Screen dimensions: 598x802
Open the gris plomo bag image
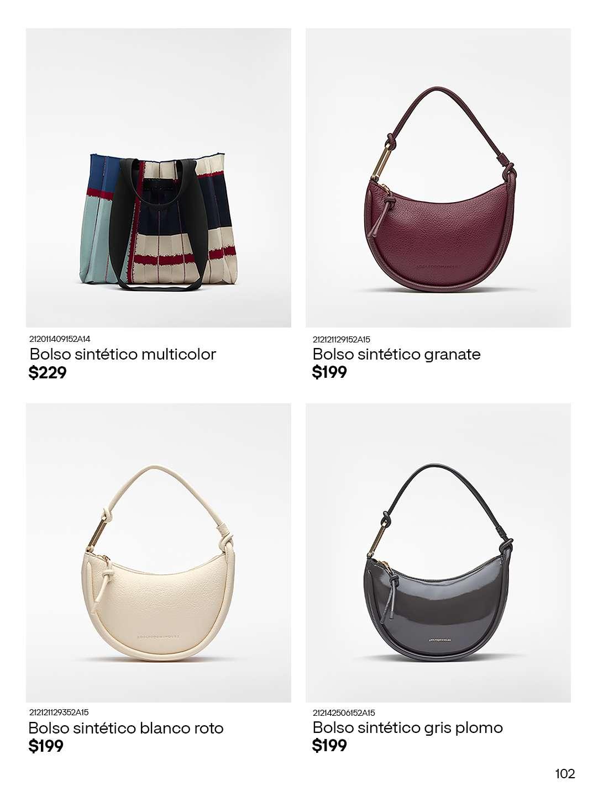pyautogui.click(x=438, y=553)
